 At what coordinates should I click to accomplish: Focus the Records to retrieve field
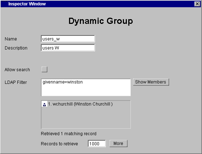pyautogui.click(x=97, y=144)
